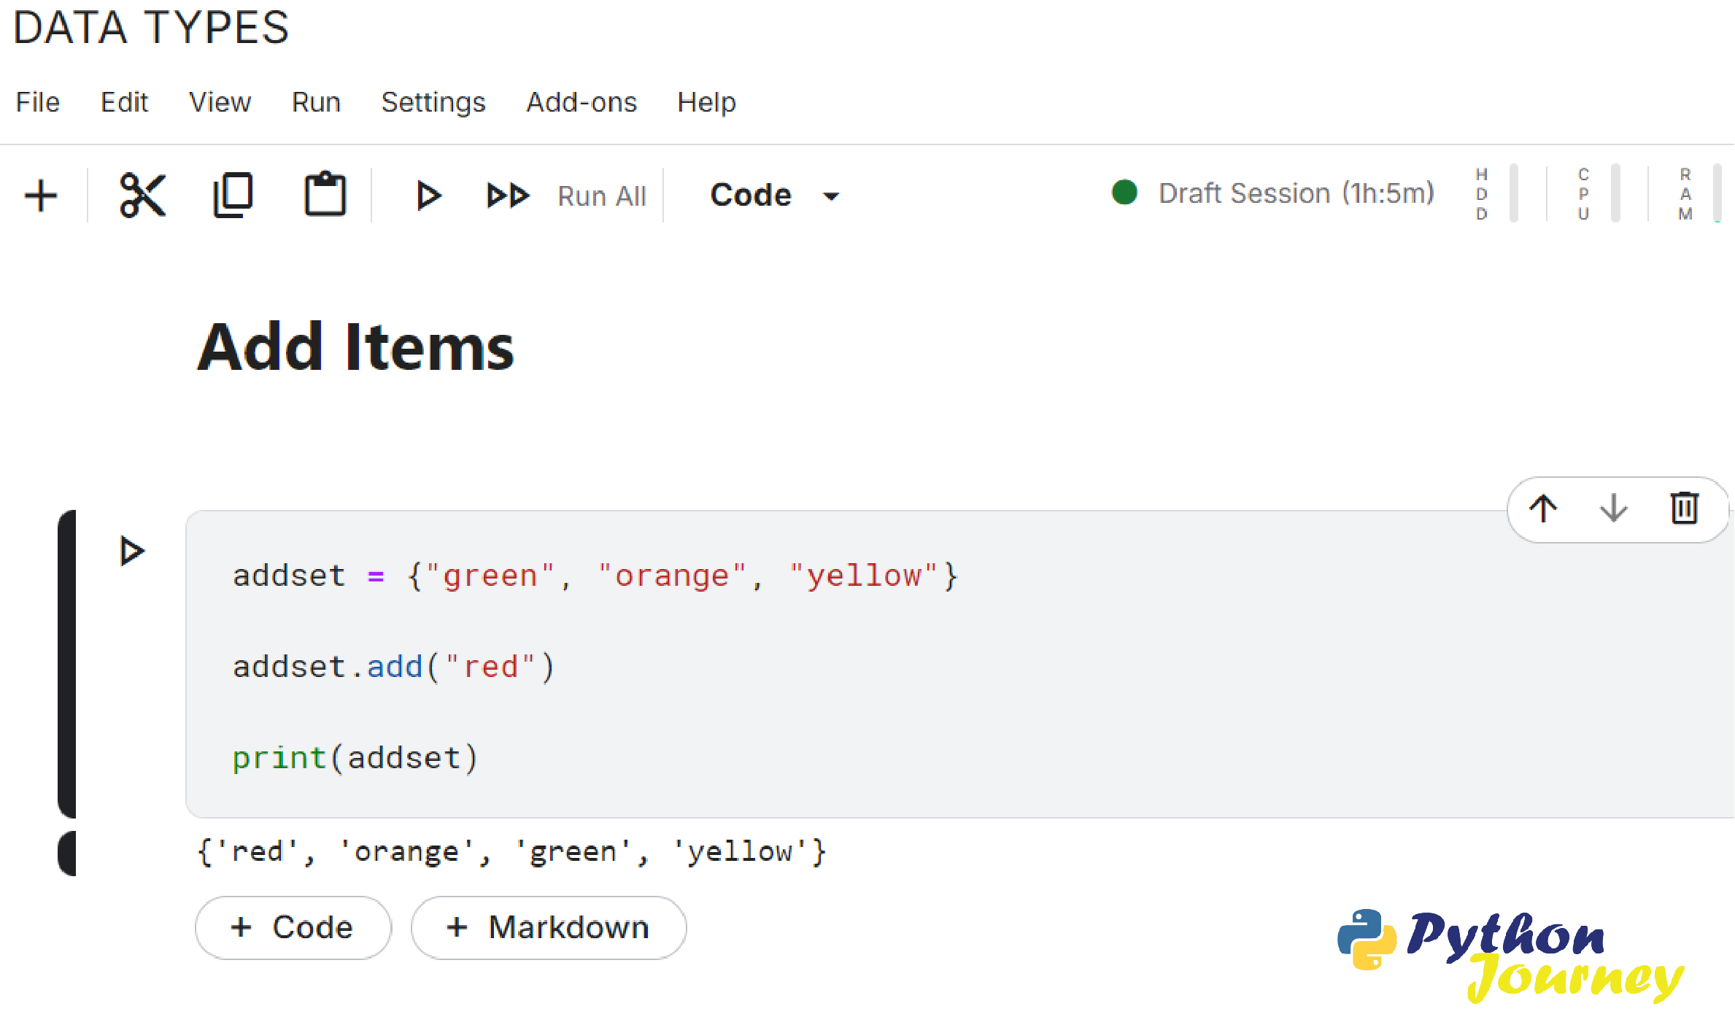Delete the cell with the trash icon
The height and width of the screenshot is (1033, 1735).
coord(1684,508)
